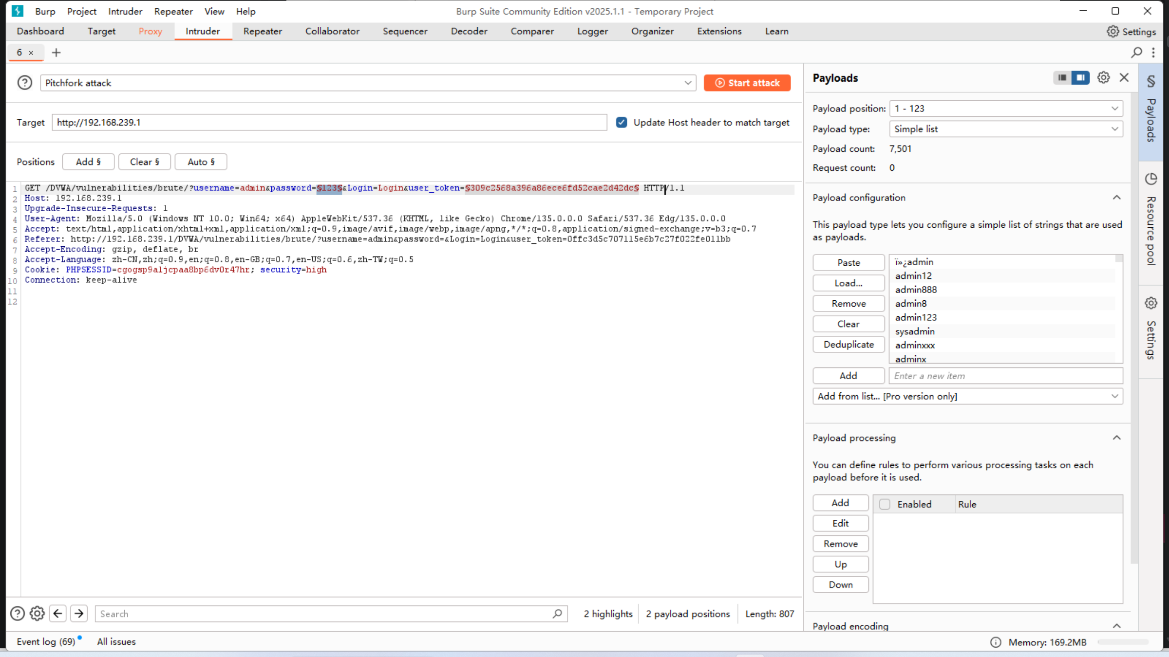Viewport: 1169px width, 657px height.
Task: Toggle Update Host header checkbox
Action: click(622, 123)
